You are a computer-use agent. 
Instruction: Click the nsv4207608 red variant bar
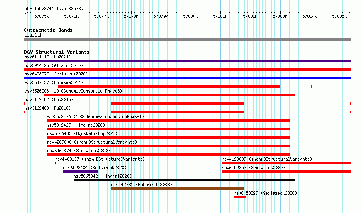coord(168,146)
